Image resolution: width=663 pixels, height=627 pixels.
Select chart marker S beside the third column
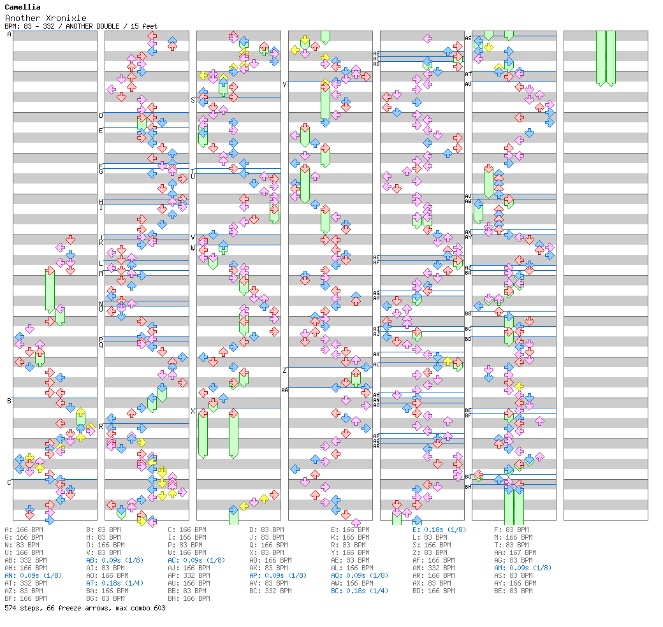click(193, 100)
